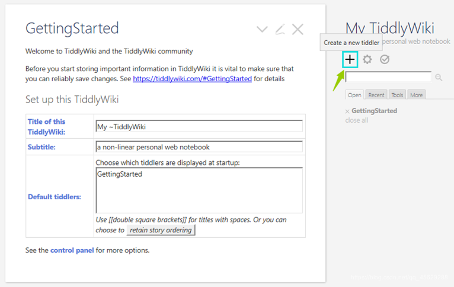Click the save wiki checkmark icon
This screenshot has width=454, height=287.
click(x=385, y=59)
